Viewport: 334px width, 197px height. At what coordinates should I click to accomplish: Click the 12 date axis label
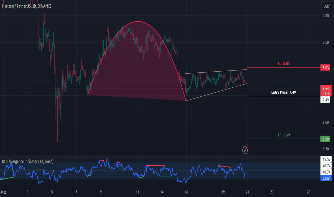click(x=138, y=192)
